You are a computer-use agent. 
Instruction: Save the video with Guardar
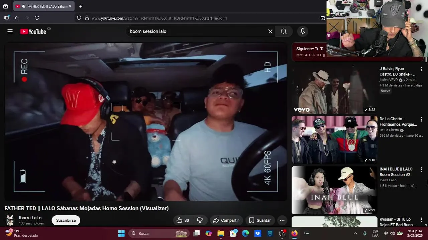coord(260,220)
